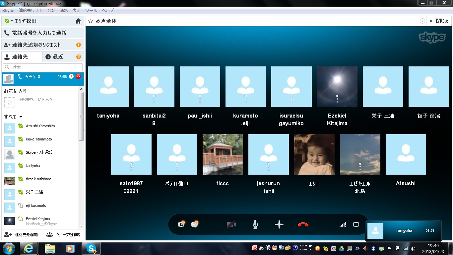453x255 pixels.
Task: Open Internet Explorer from the taskbar
Action: (29, 248)
